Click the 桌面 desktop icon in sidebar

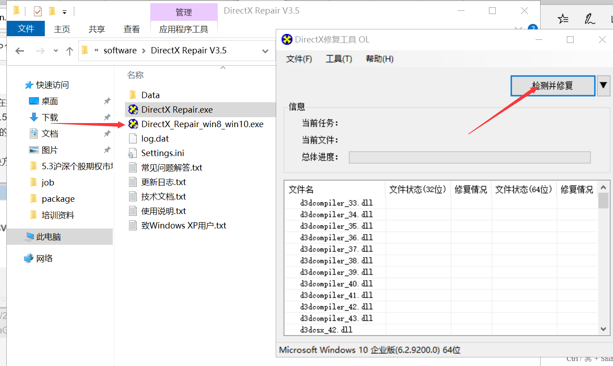[x=34, y=101]
